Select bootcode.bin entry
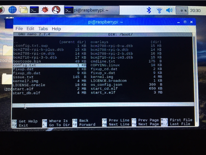The width and height of the screenshot is (206, 155). [x=50, y=61]
